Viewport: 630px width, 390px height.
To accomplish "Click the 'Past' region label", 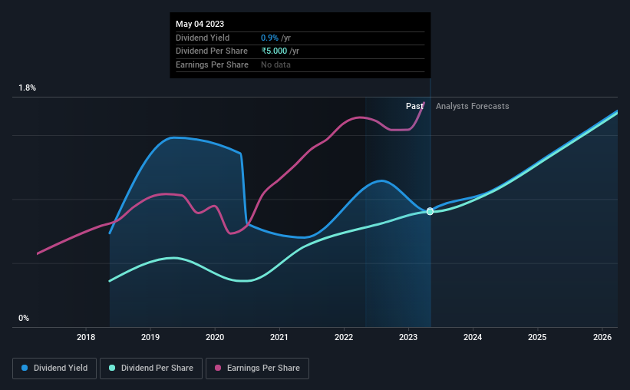I will tap(414, 106).
